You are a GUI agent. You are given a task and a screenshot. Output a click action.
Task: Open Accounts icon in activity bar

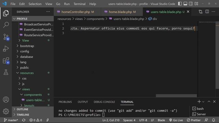click(x=6, y=99)
